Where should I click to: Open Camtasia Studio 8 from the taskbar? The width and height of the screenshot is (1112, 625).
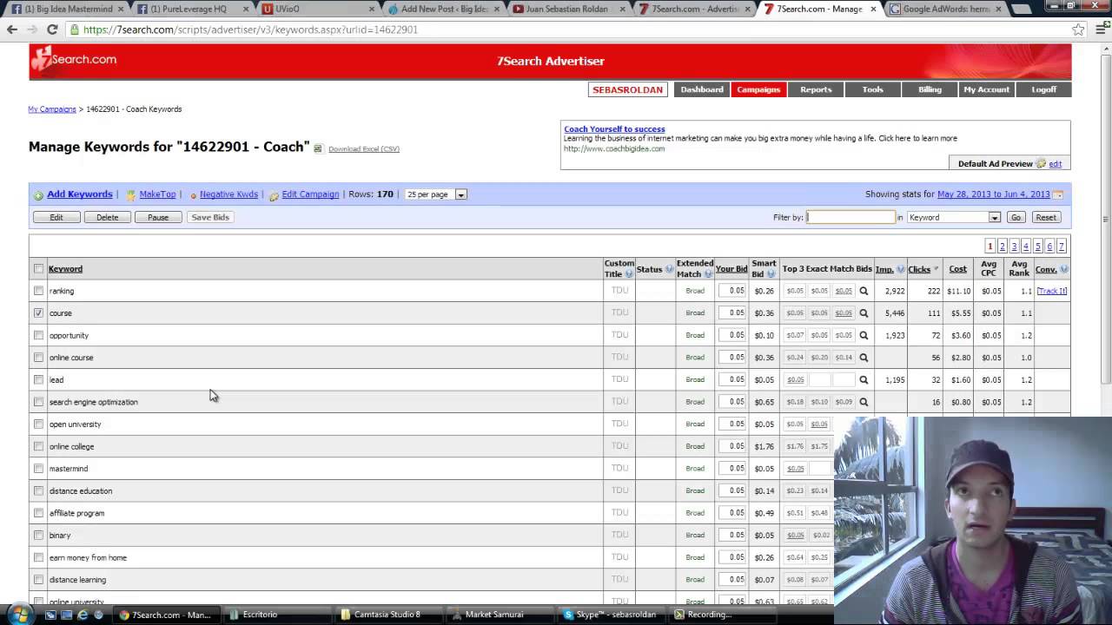(387, 615)
